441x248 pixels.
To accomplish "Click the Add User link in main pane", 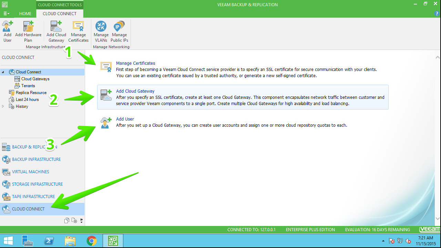I will click(x=125, y=119).
